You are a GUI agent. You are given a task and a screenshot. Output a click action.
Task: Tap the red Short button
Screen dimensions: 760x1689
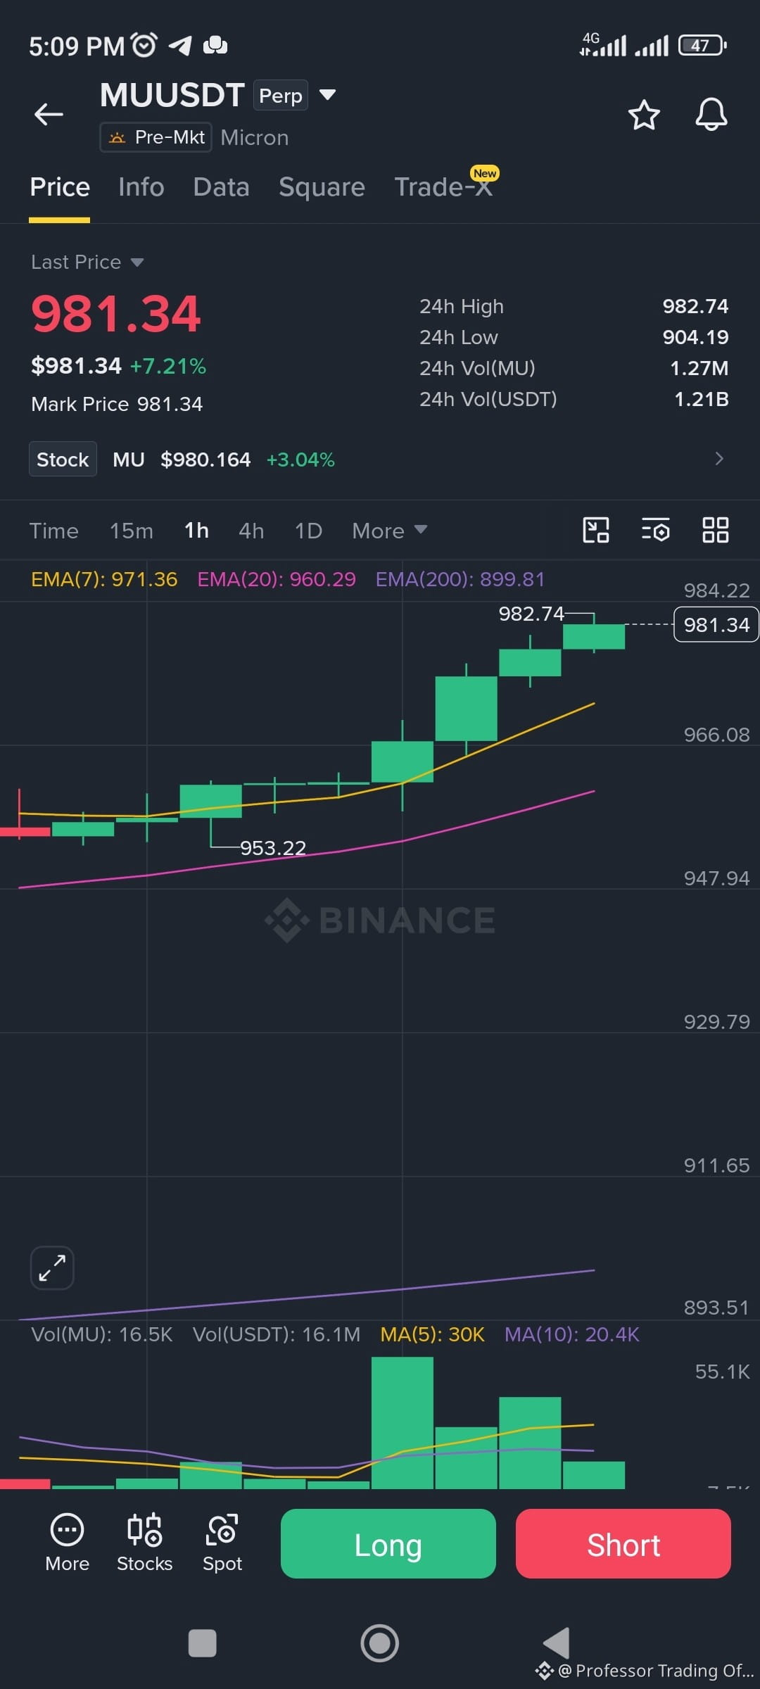click(x=623, y=1543)
